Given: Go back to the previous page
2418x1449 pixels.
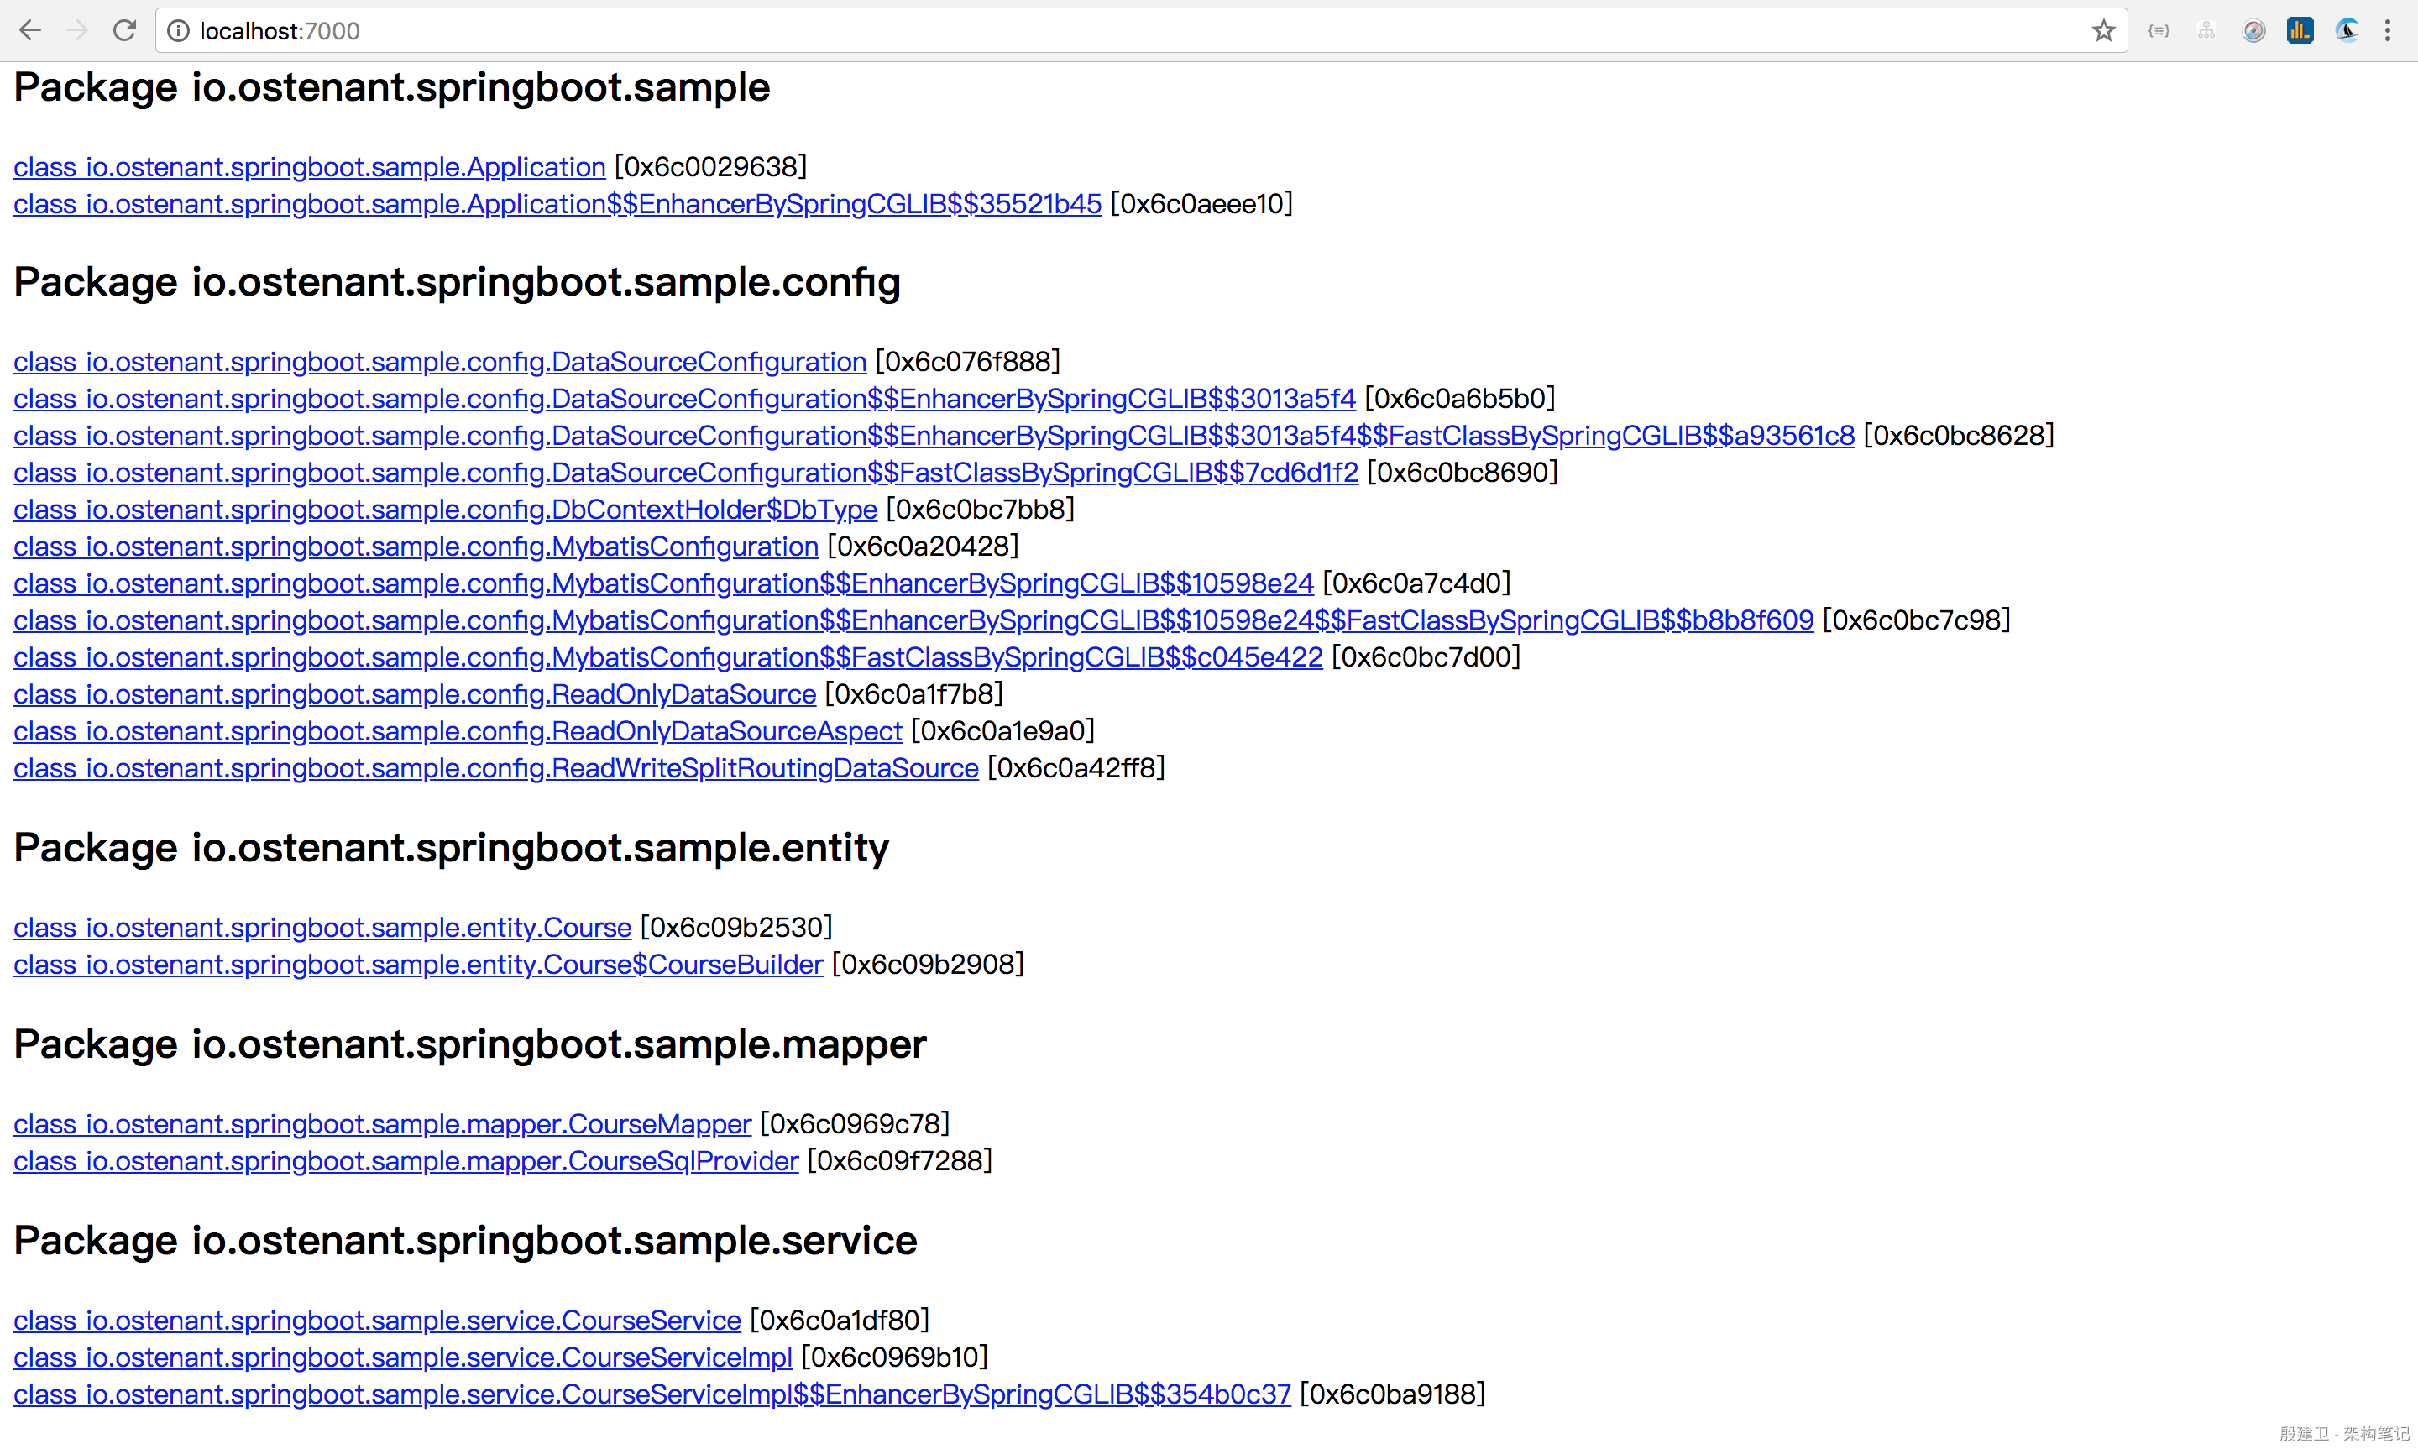Looking at the screenshot, I should (30, 30).
